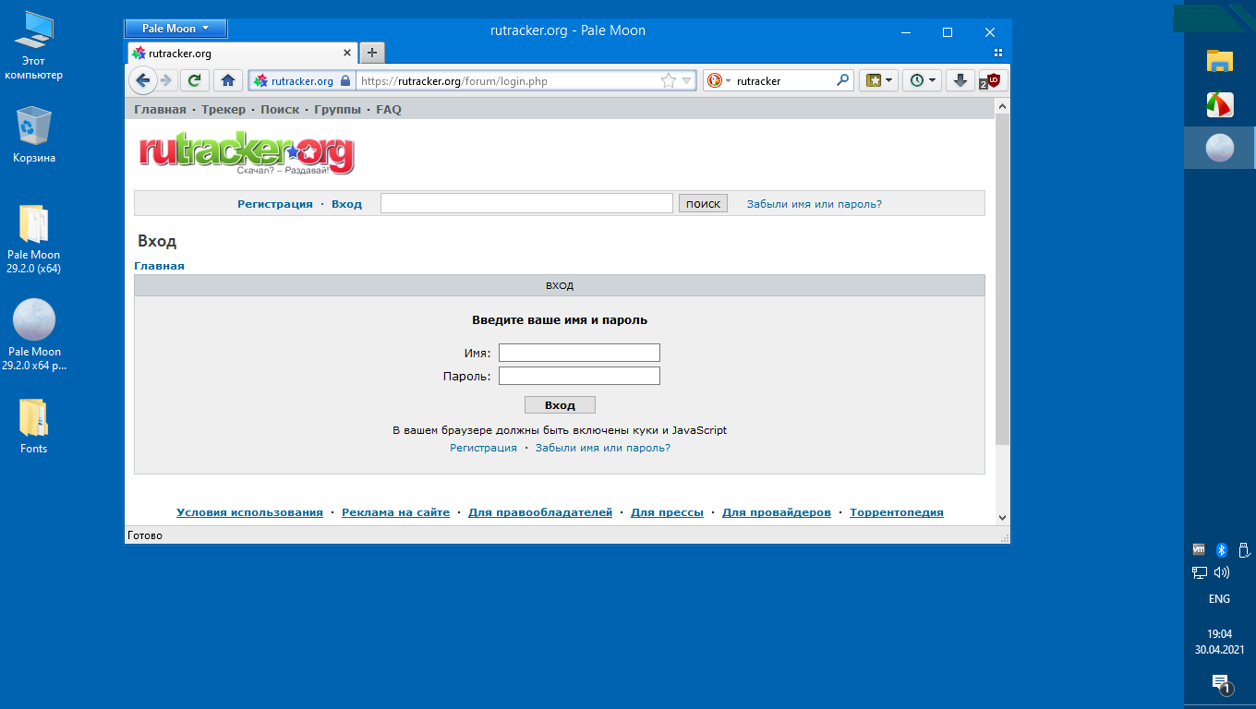Select the Pale Moon 29.2.0 (x64) folder icon

point(33,239)
